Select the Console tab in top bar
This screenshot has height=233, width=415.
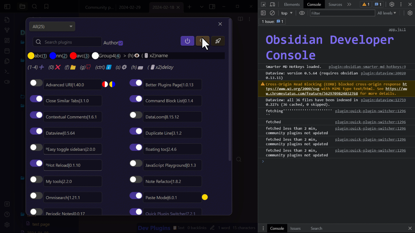click(314, 4)
